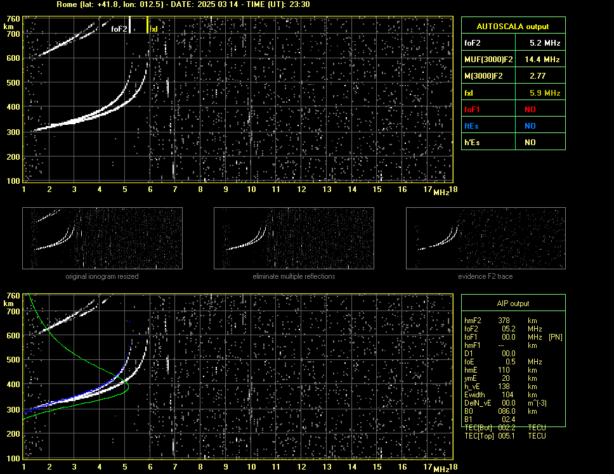614x474 pixels.
Task: Open the original ionogram resized thumbnail
Action: (x=102, y=238)
